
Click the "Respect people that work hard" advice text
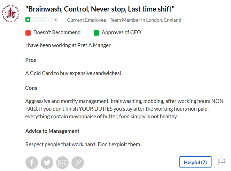84,144
